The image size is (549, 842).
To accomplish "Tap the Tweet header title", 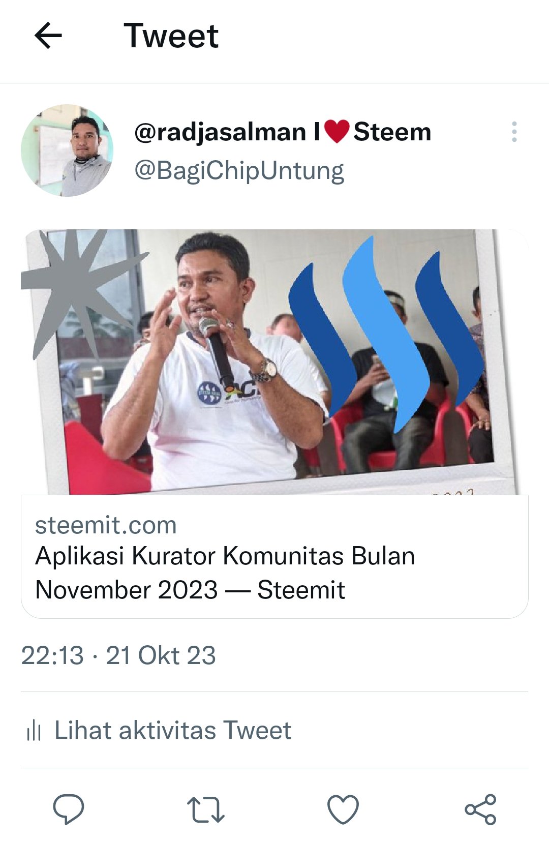I will pos(171,36).
